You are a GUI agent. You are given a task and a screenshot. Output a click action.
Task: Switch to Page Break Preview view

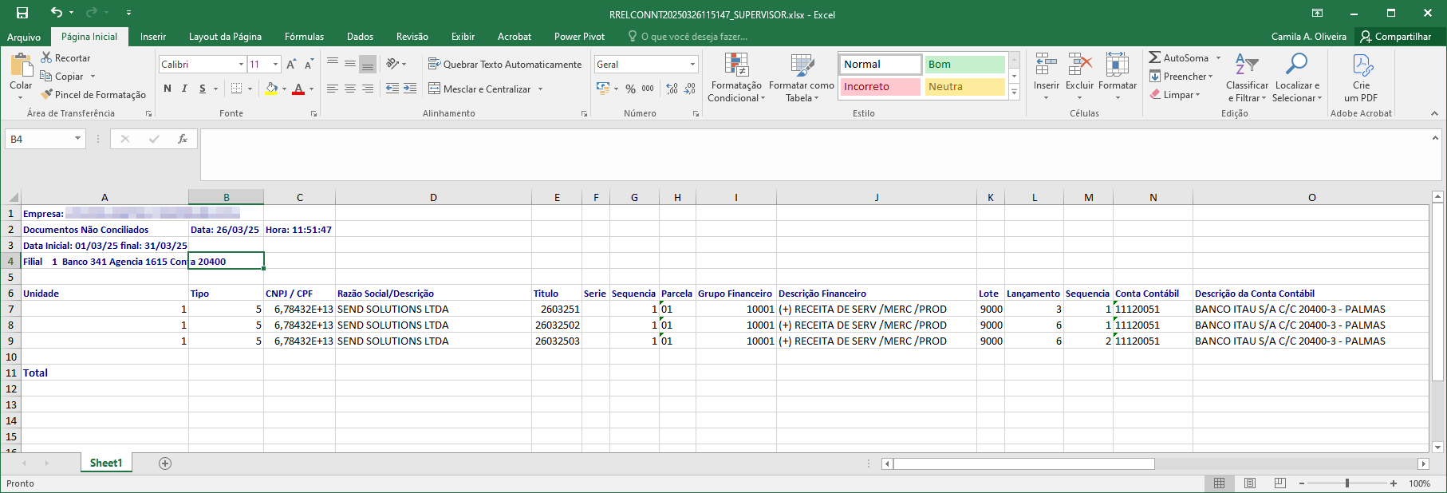pos(1280,483)
